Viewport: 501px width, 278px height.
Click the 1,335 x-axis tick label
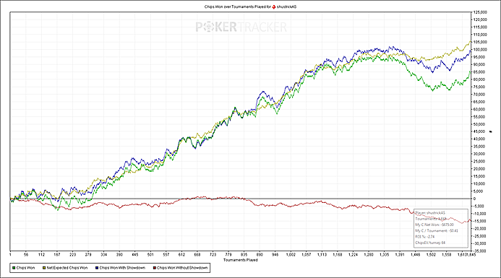(385, 255)
